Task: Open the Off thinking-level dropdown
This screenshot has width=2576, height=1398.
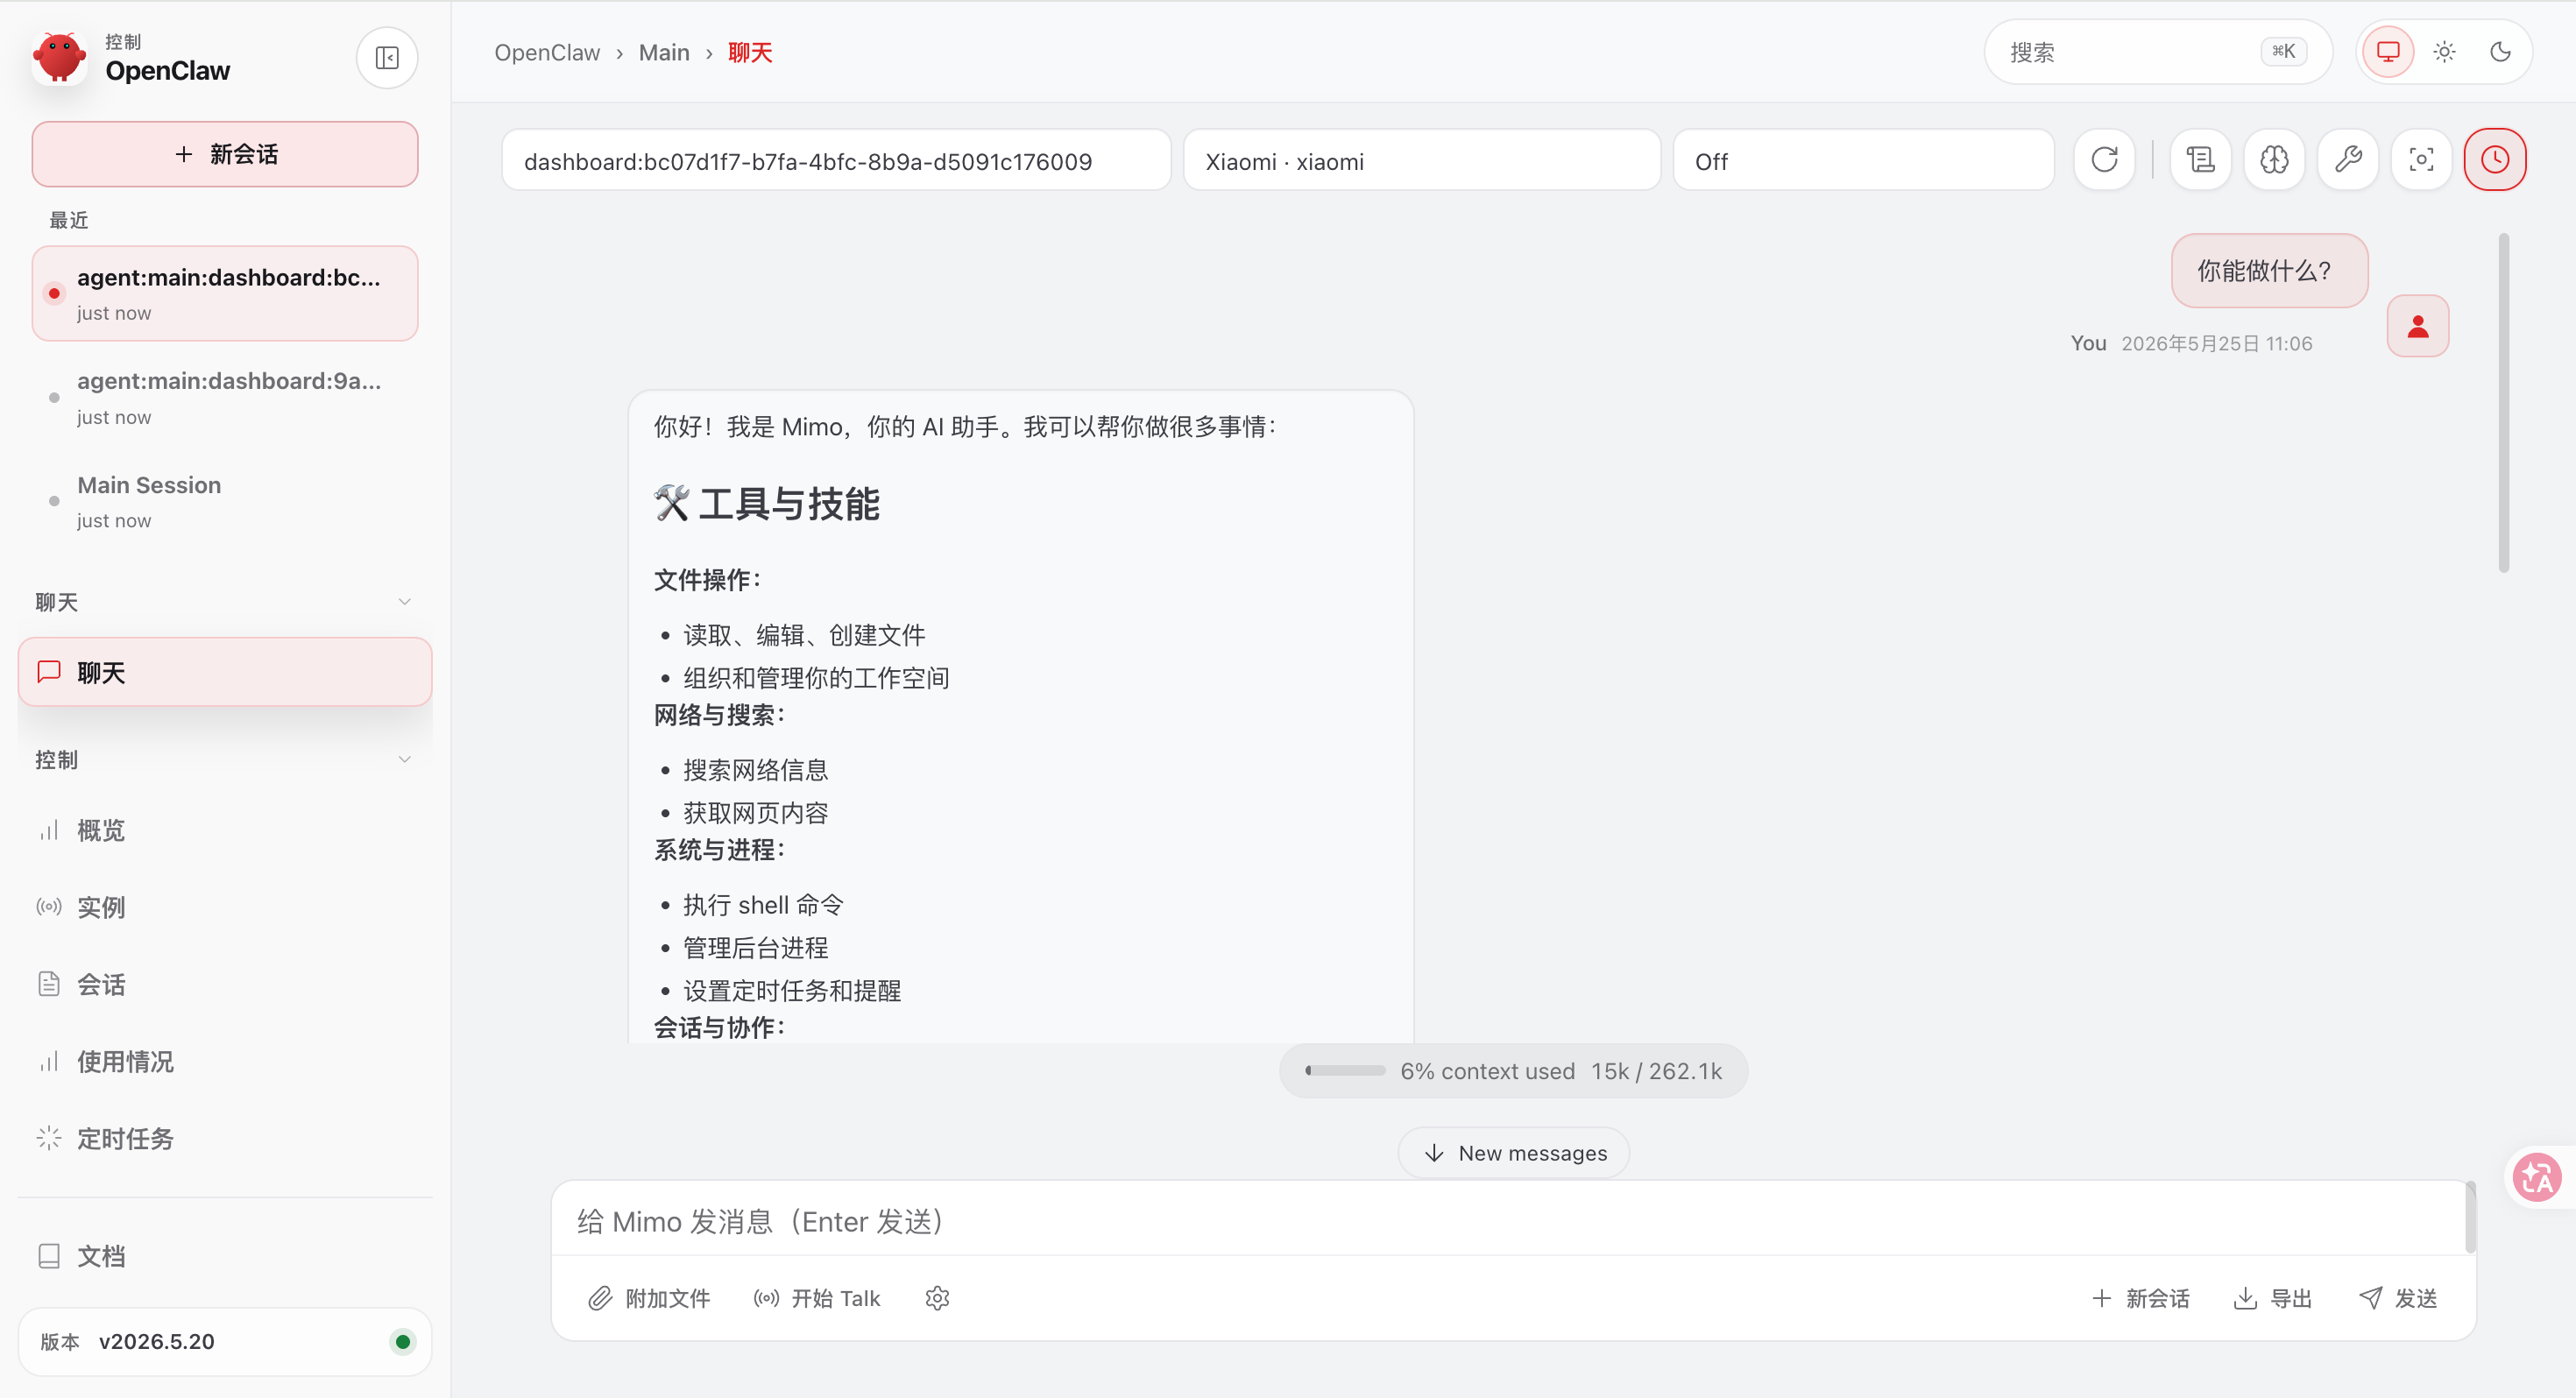Action: [1863, 160]
